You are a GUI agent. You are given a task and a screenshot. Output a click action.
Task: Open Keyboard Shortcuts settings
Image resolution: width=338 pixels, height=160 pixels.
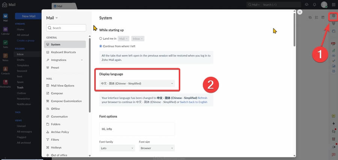(63, 52)
